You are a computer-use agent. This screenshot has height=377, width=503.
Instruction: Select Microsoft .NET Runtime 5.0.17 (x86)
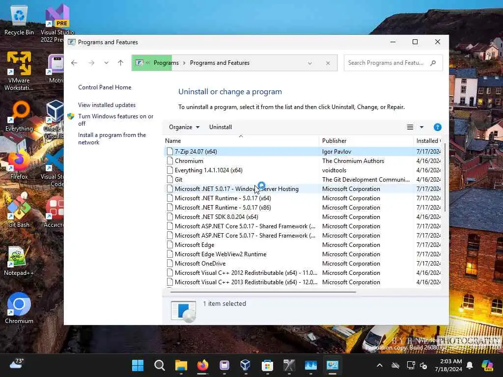point(303,207)
